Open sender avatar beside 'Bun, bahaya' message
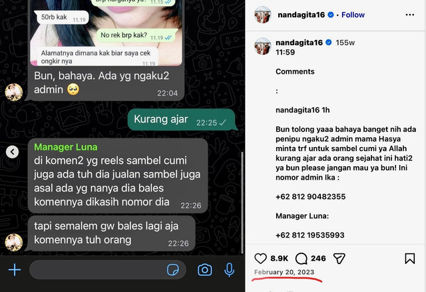This screenshot has height=292, width=426. click(14, 92)
